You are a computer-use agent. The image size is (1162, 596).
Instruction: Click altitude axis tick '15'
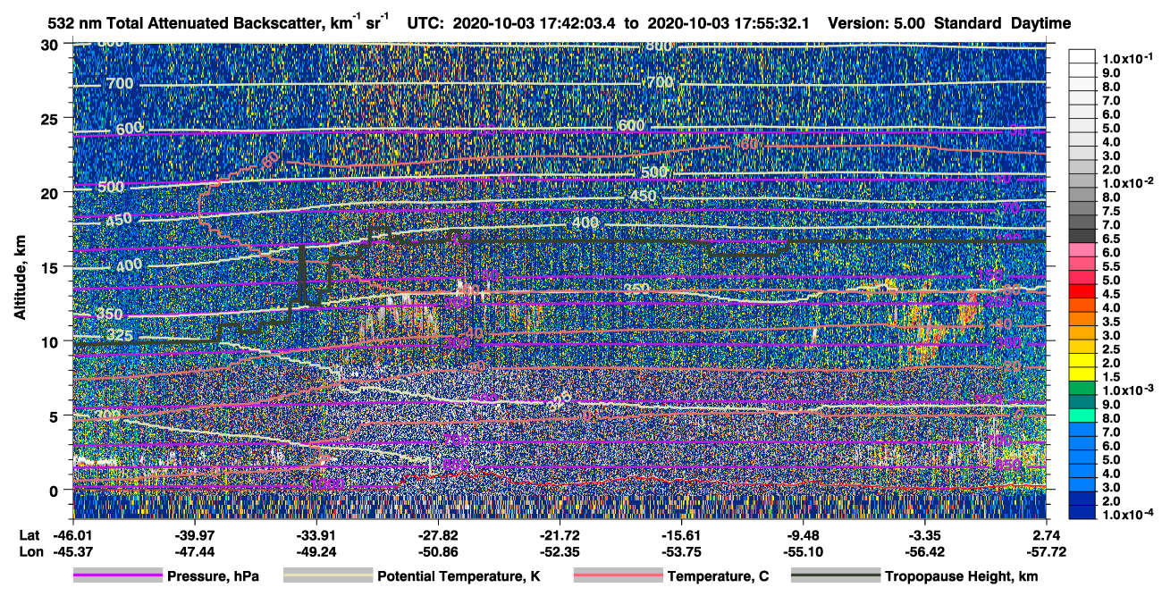click(52, 266)
